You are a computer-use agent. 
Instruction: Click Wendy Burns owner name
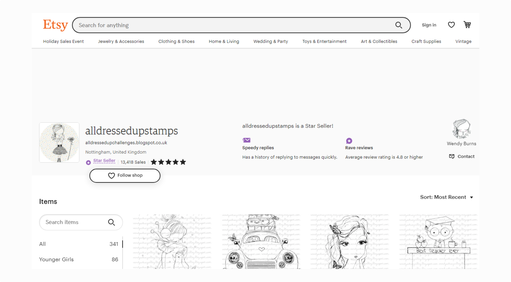461,144
